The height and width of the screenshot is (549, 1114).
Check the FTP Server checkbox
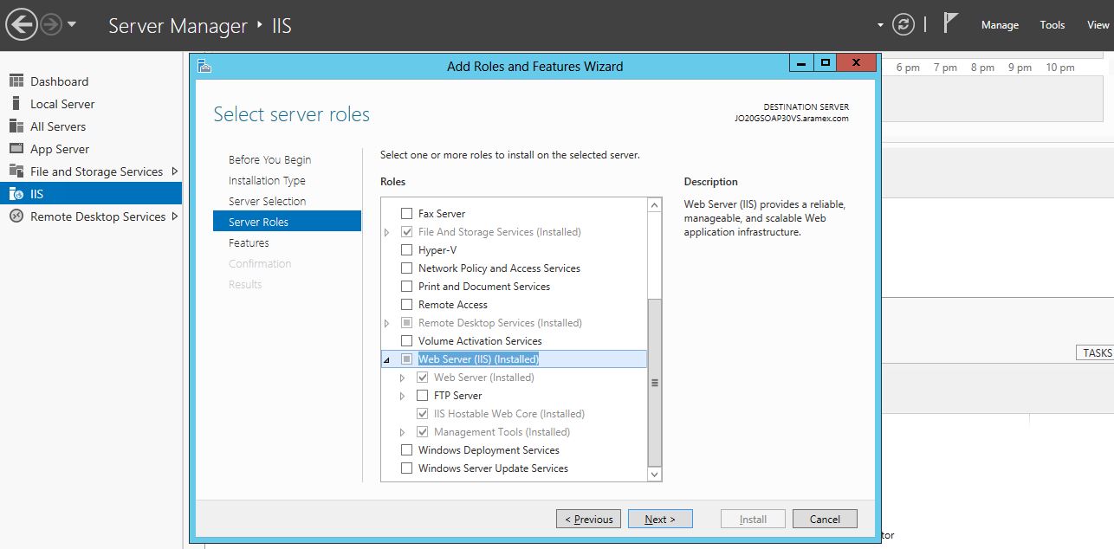point(422,396)
